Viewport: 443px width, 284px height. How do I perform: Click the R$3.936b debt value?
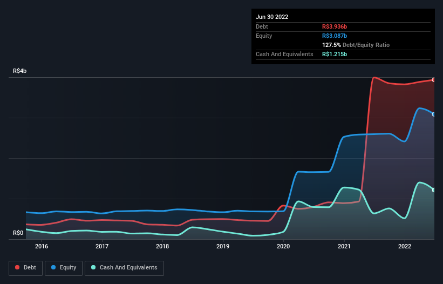pos(335,26)
